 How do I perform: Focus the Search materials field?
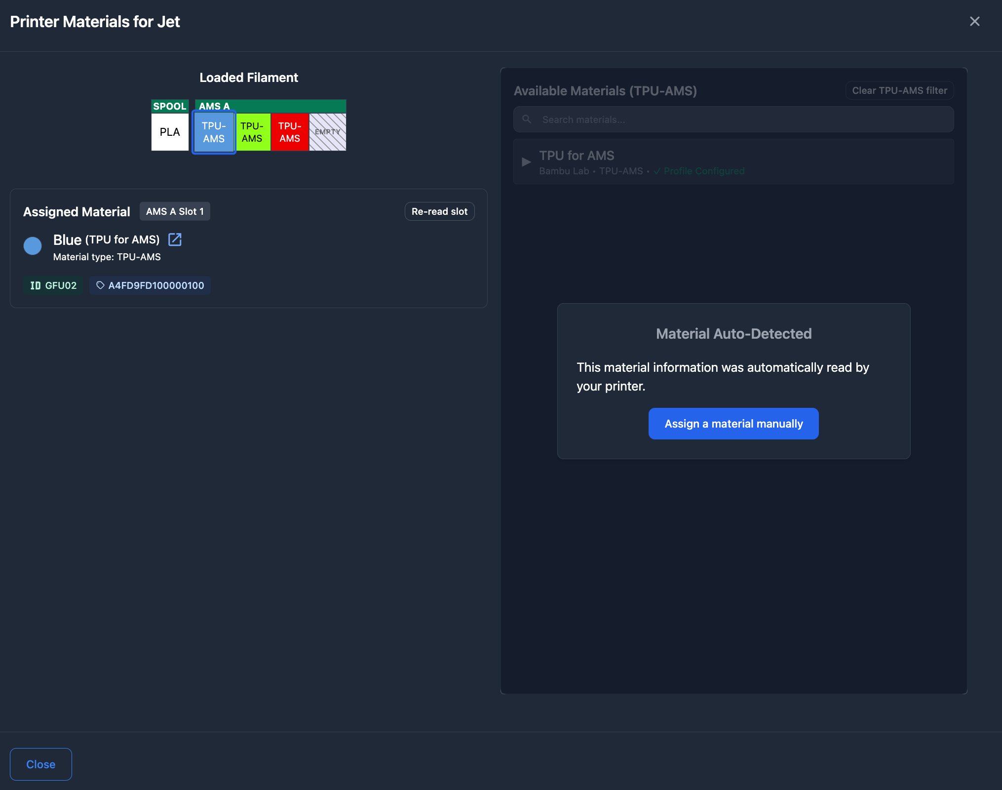pyautogui.click(x=740, y=119)
